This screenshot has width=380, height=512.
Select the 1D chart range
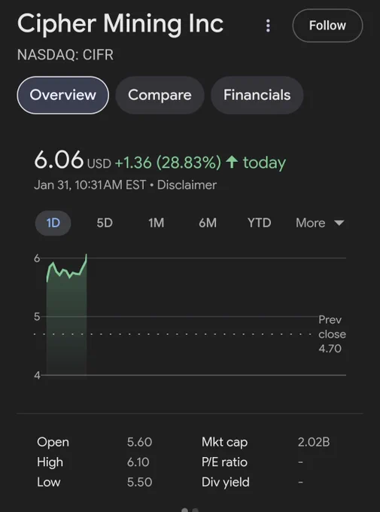click(x=53, y=223)
